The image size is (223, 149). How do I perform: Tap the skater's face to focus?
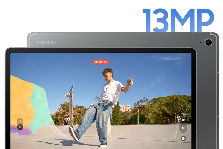pyautogui.click(x=107, y=77)
